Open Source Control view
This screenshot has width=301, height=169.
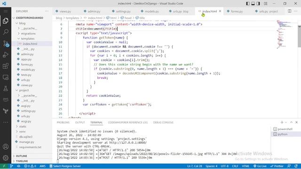point(6,44)
